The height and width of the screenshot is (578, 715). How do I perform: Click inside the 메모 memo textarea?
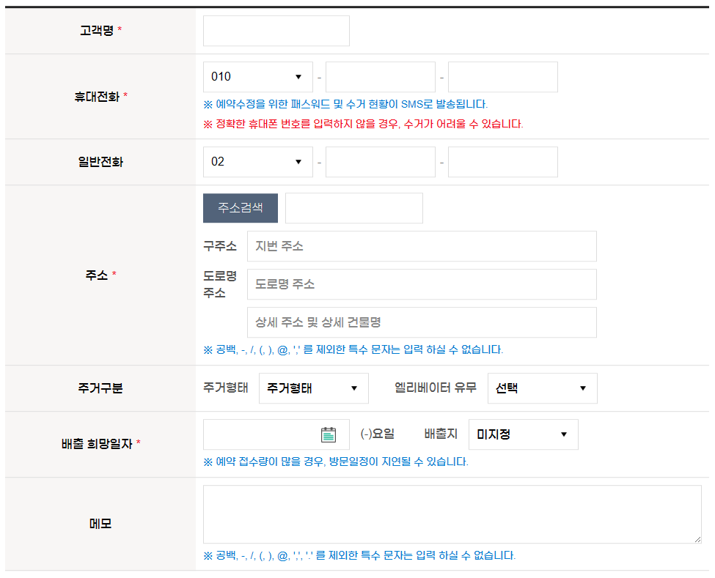tap(451, 513)
